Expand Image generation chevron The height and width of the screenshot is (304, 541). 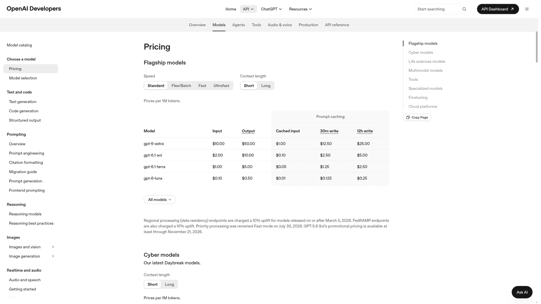53,256
